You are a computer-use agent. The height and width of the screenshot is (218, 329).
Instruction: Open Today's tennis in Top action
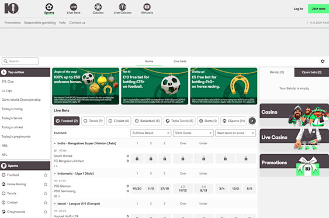12,118
